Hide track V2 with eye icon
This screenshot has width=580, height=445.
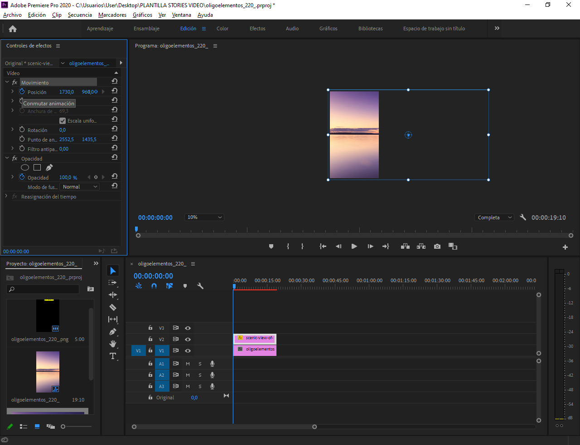click(188, 339)
